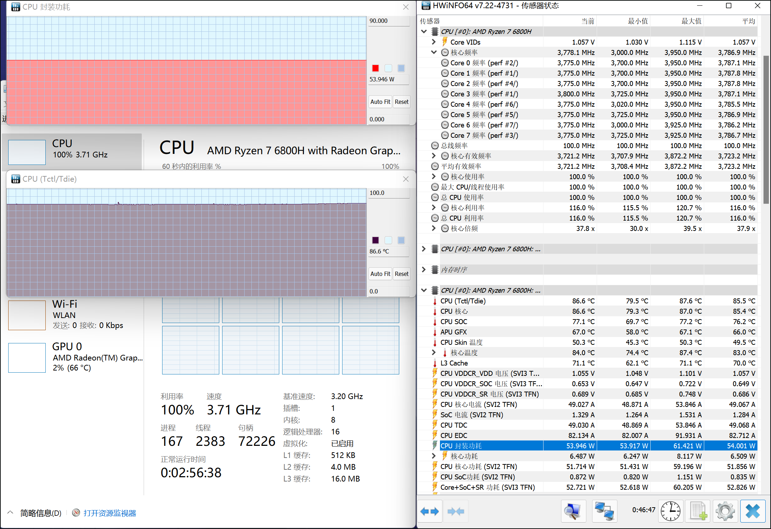The width and height of the screenshot is (771, 529).
Task: Reset the sensor clock timer
Action: (x=670, y=512)
